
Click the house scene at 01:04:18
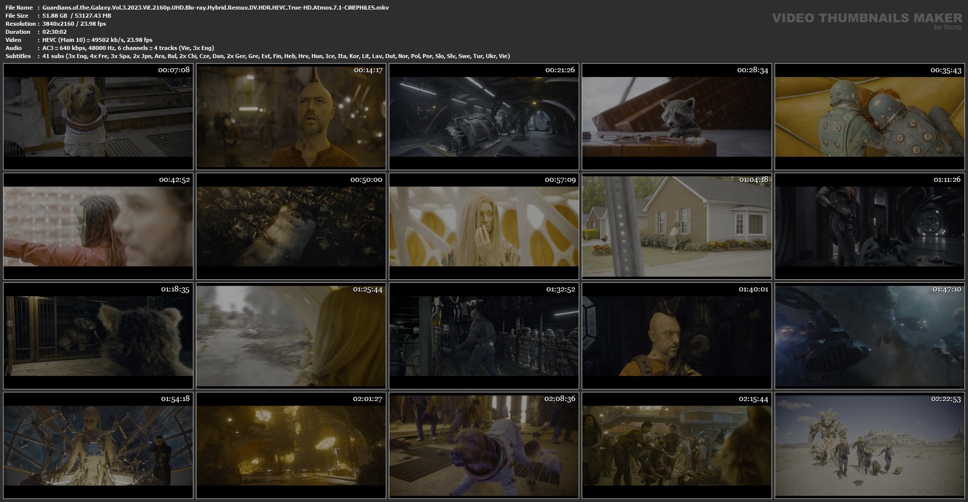point(677,226)
